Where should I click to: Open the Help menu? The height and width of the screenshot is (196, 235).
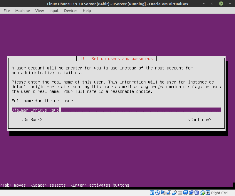coord(87,11)
